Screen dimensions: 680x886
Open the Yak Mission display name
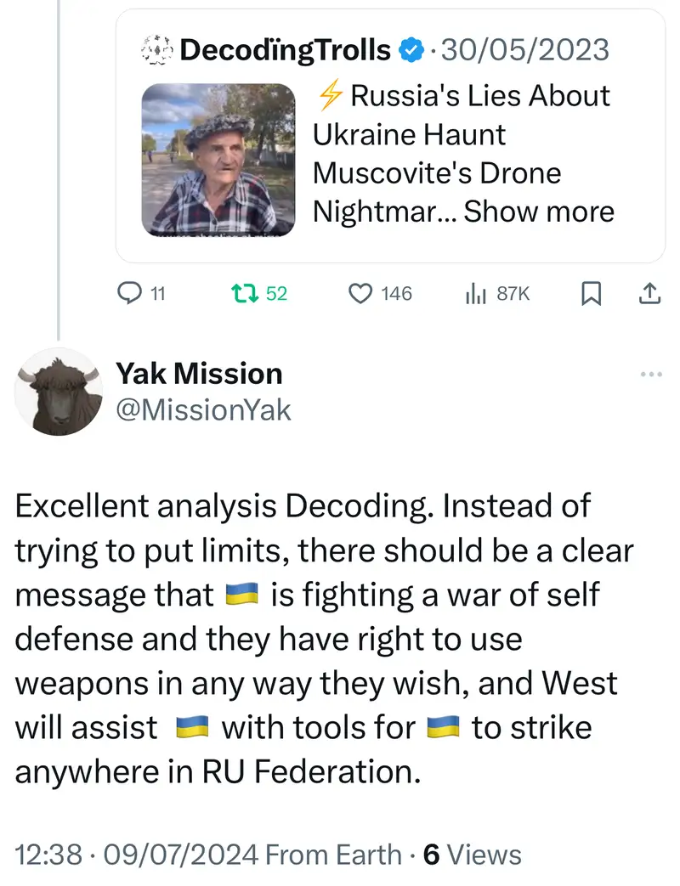click(x=199, y=373)
